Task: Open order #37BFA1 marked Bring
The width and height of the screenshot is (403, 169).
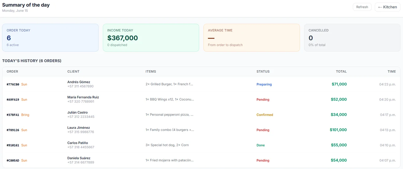Action: (x=201, y=115)
